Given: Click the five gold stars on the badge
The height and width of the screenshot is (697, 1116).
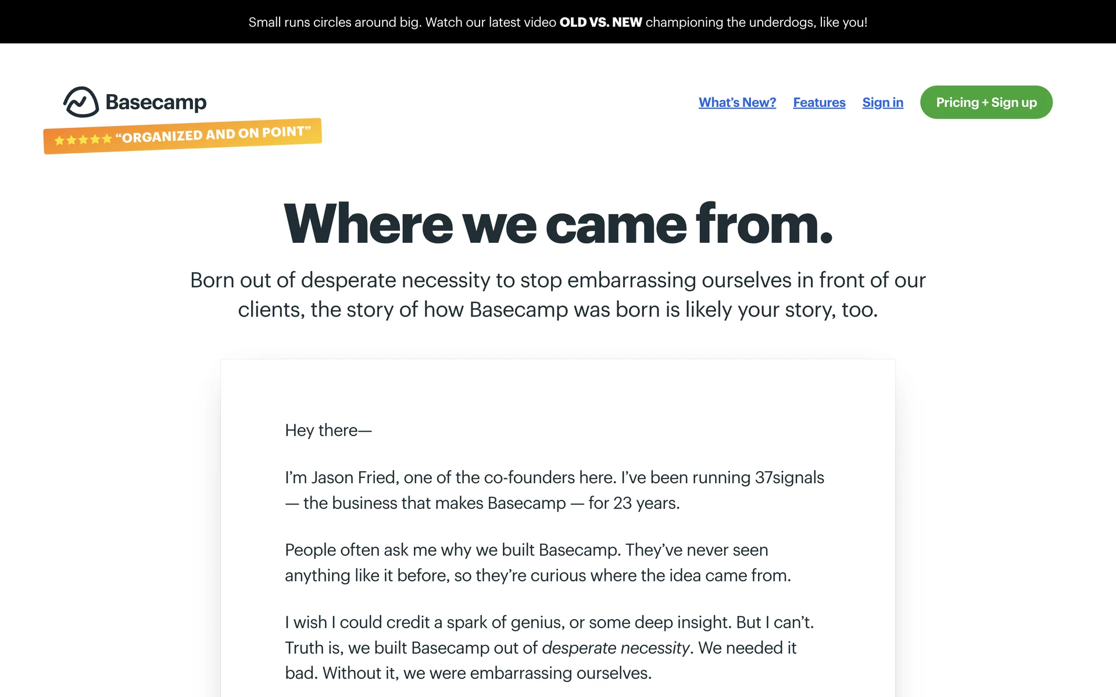Looking at the screenshot, I should click(83, 139).
